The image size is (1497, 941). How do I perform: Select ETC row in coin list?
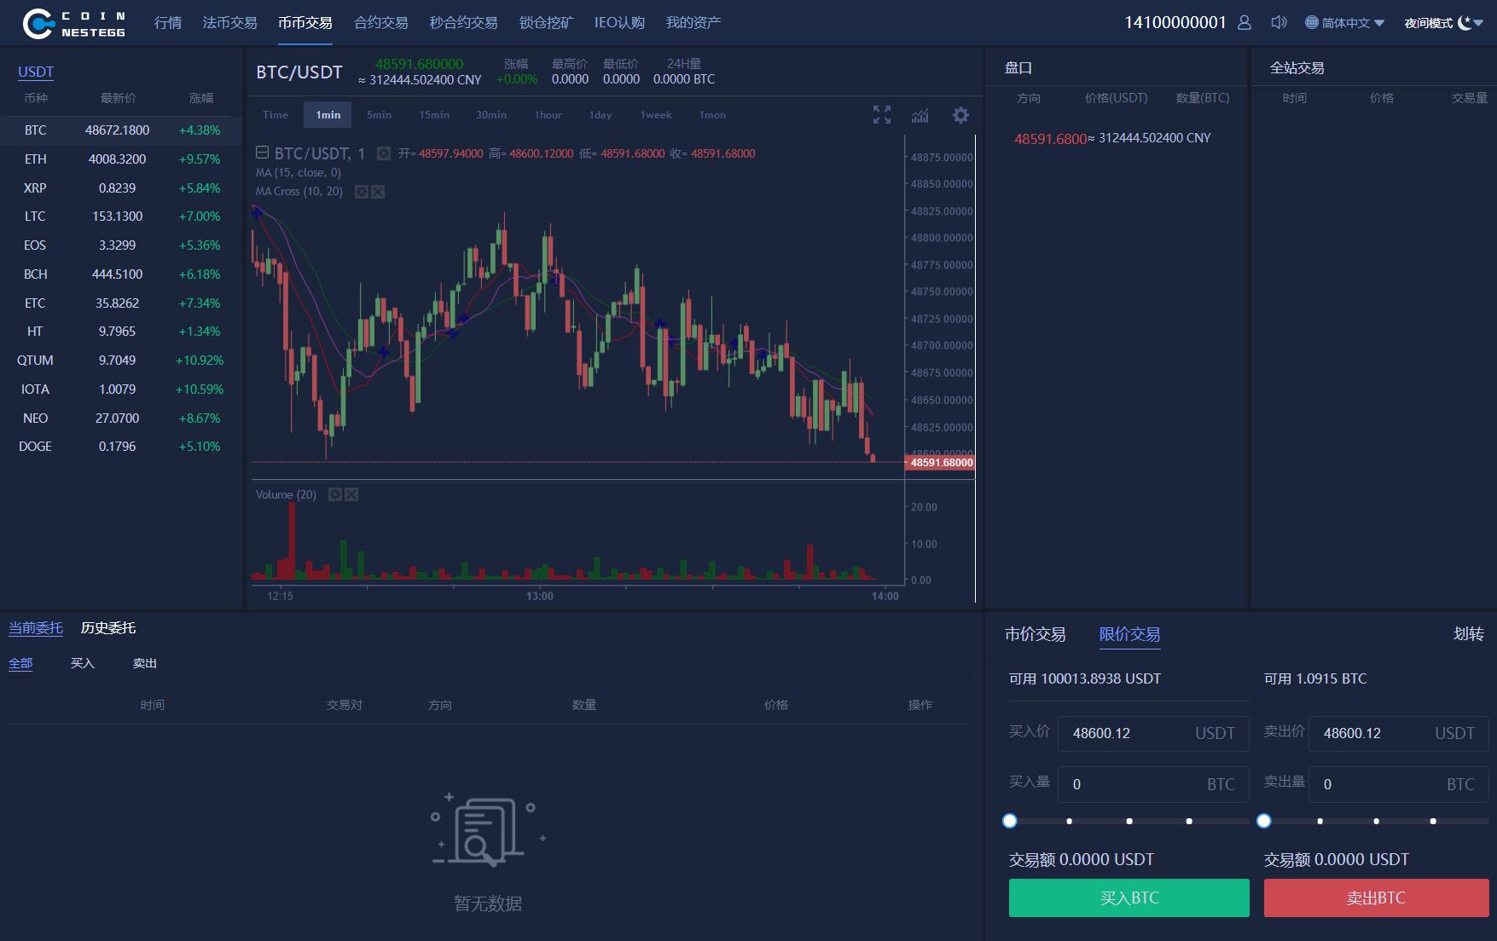pos(121,303)
